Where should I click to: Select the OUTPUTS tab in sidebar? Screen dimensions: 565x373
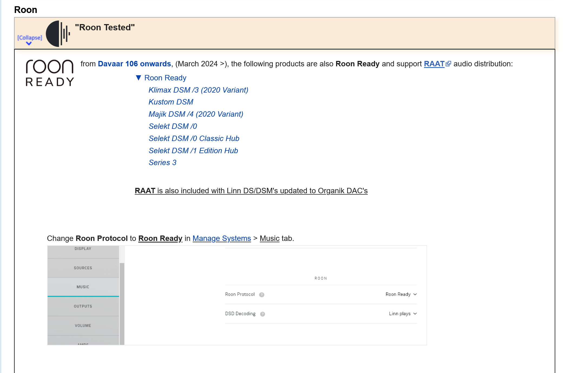pyautogui.click(x=83, y=306)
